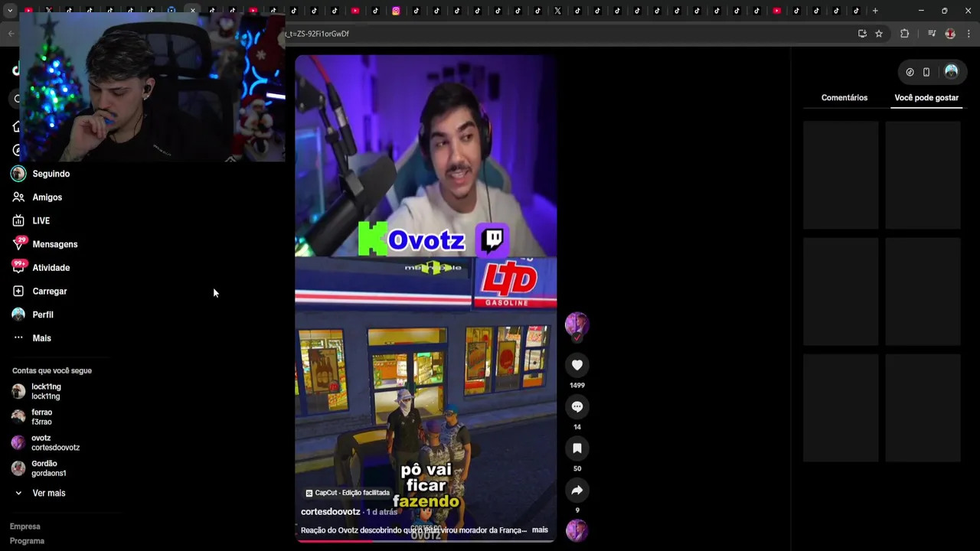
Task: Click Carregar to upload a video
Action: (x=40, y=292)
